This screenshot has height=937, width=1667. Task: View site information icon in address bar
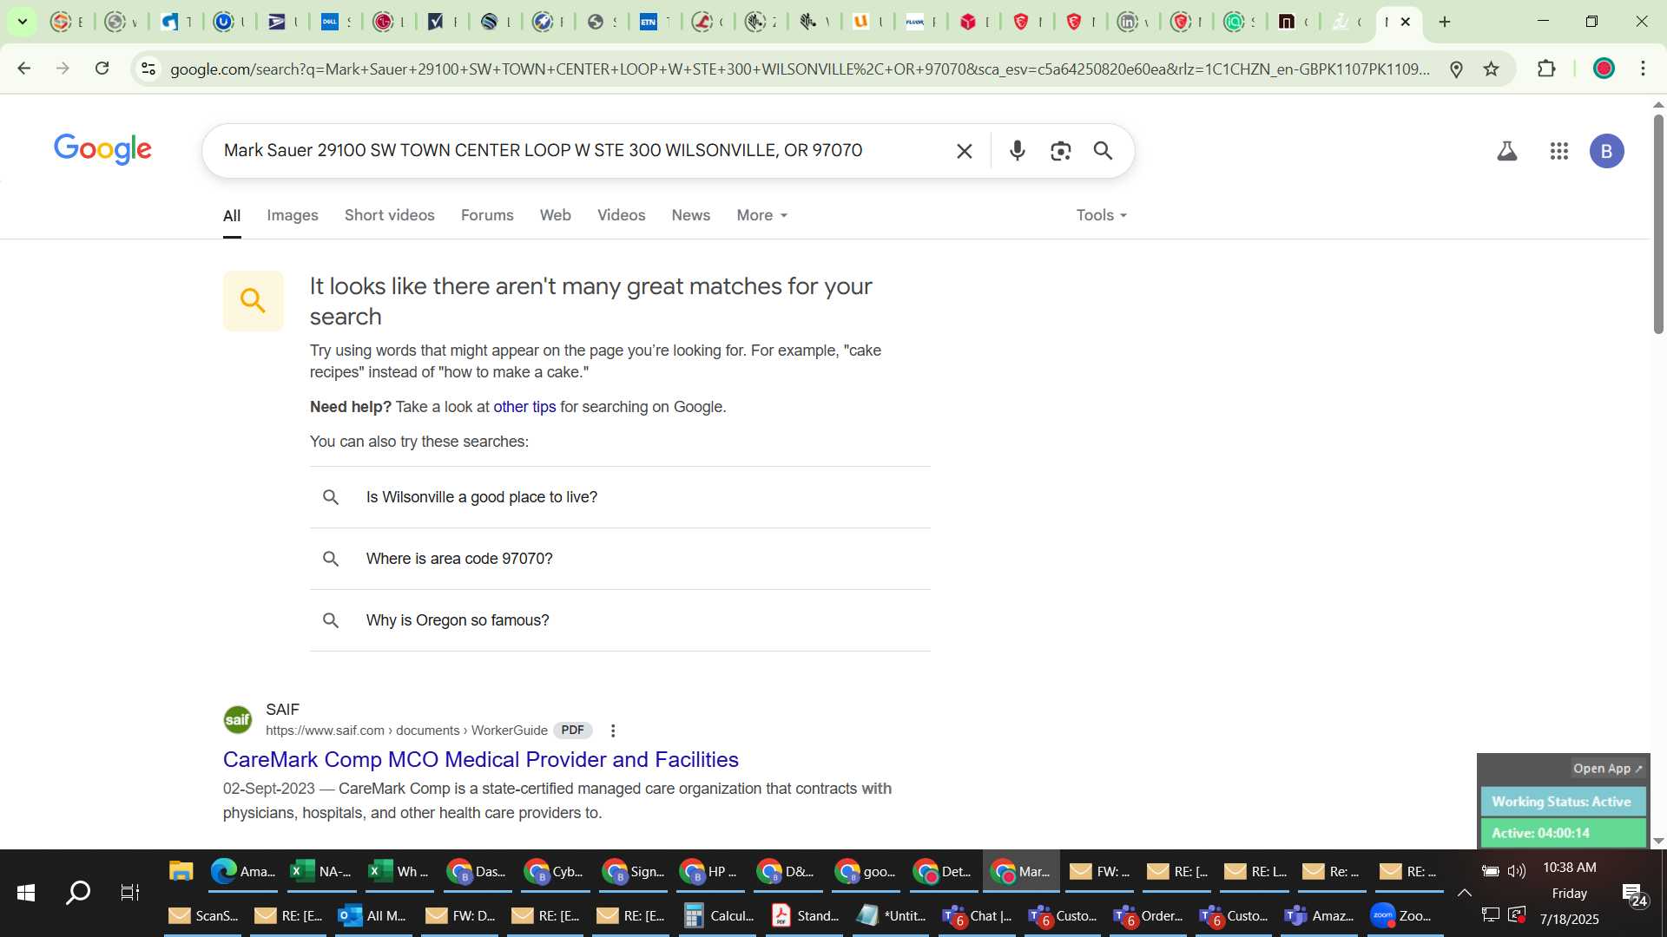[x=148, y=69]
